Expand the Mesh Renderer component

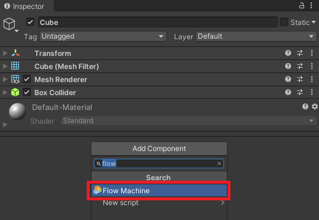[5, 79]
